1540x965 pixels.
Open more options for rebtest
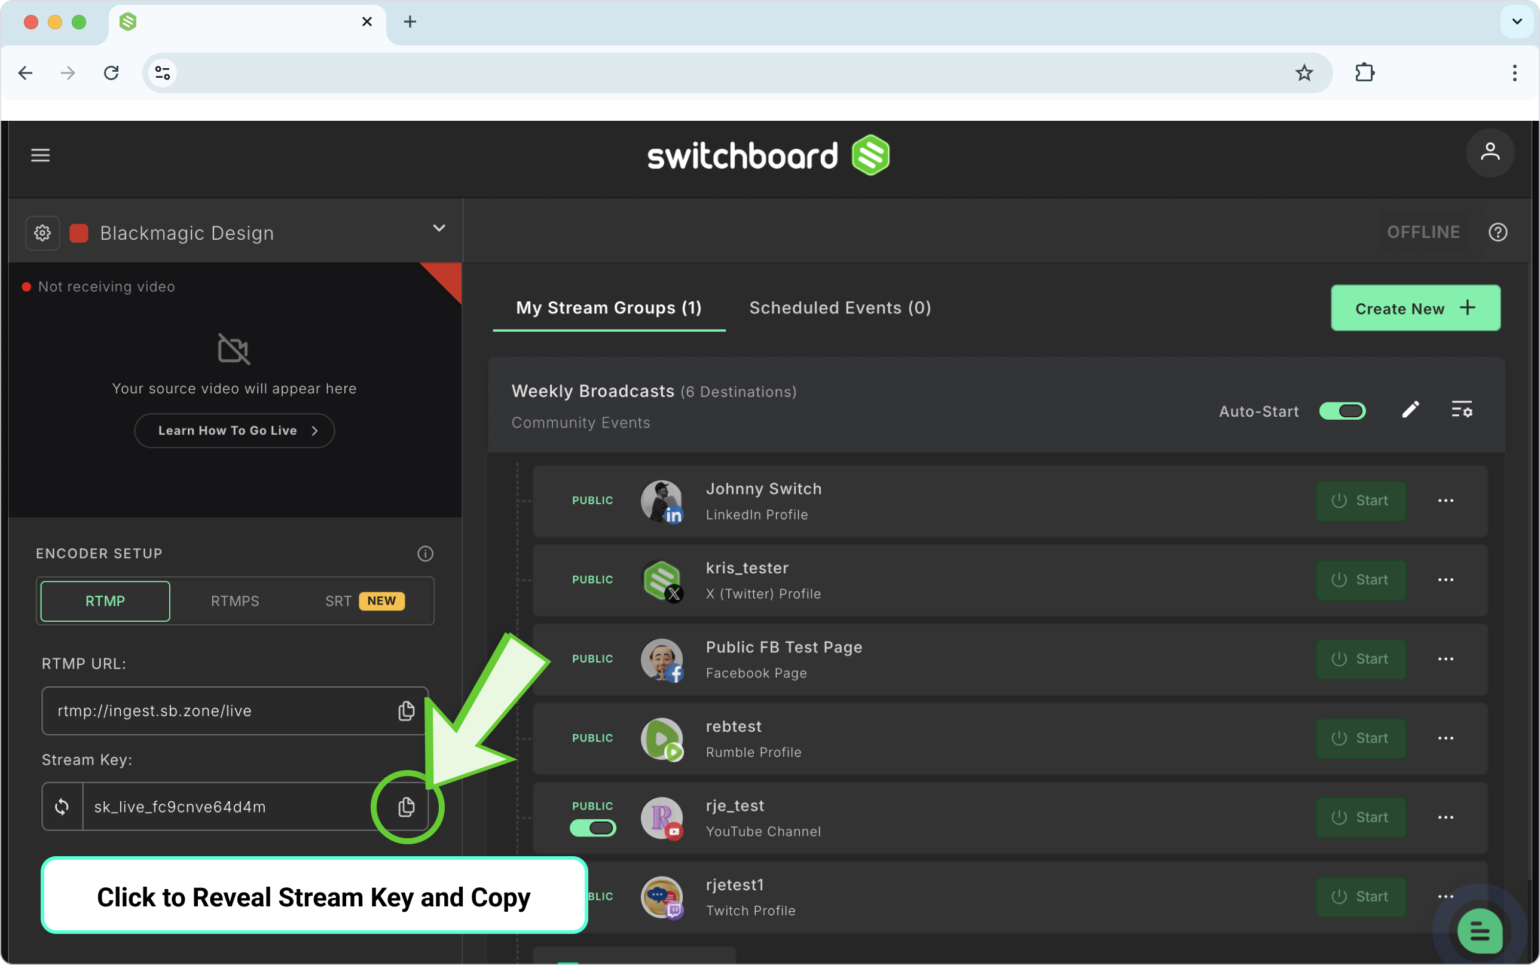1445,738
